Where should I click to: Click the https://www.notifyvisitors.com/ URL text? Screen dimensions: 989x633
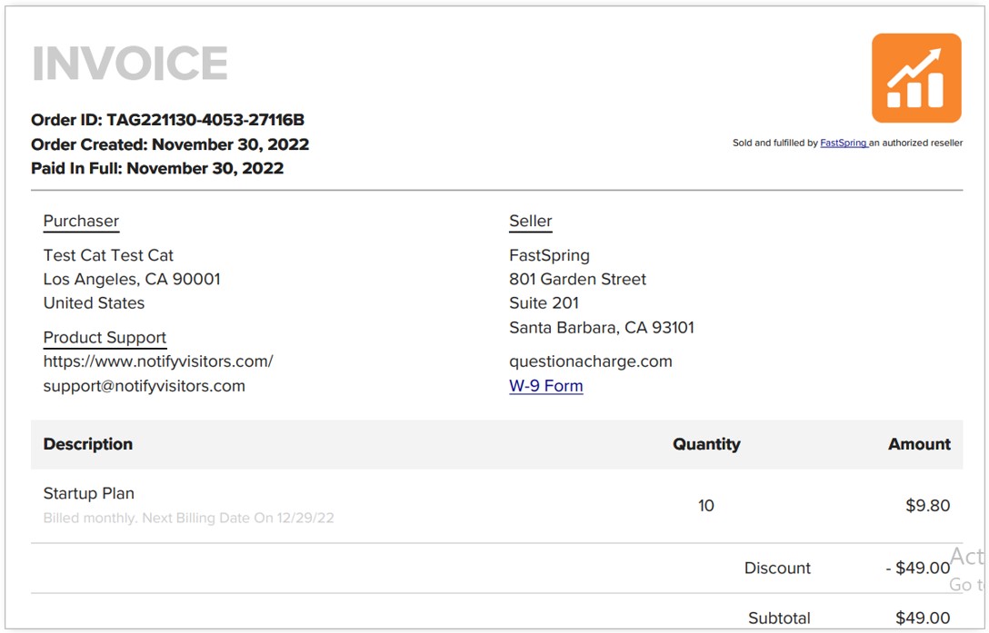158,361
